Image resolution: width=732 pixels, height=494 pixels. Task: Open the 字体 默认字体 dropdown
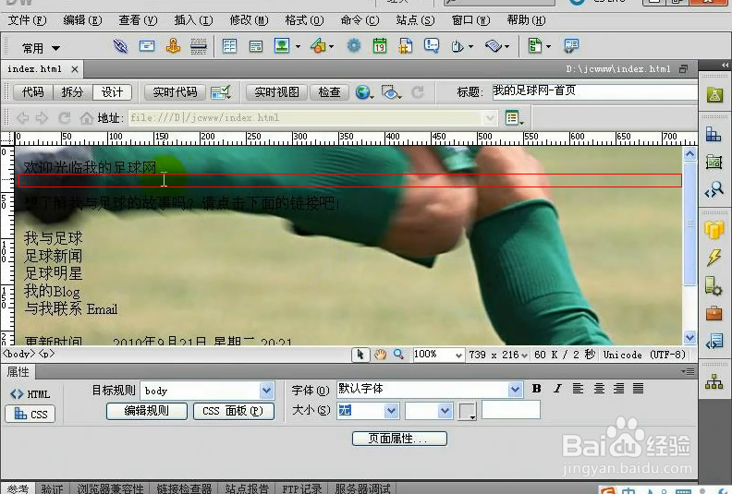click(515, 390)
